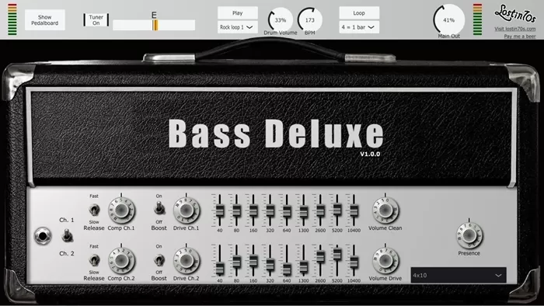The width and height of the screenshot is (544, 306).
Task: Click the V1.0.0 version label
Action: click(370, 155)
